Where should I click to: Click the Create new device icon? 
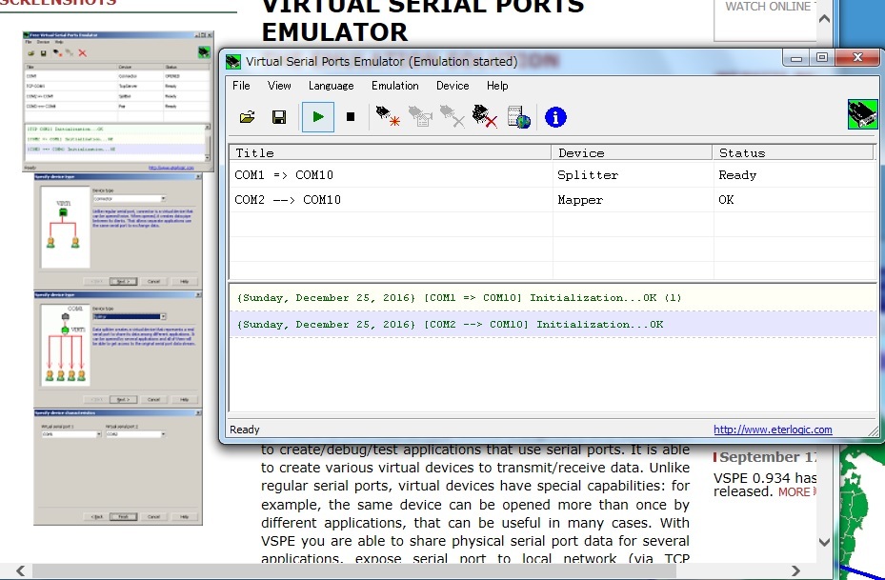coord(387,117)
